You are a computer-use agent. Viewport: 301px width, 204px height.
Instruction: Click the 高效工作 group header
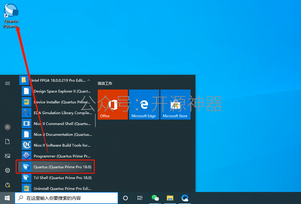pyautogui.click(x=105, y=83)
